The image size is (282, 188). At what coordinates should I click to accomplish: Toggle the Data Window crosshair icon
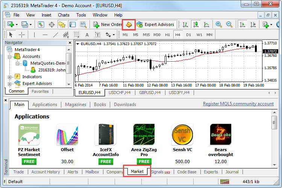pos(52,24)
